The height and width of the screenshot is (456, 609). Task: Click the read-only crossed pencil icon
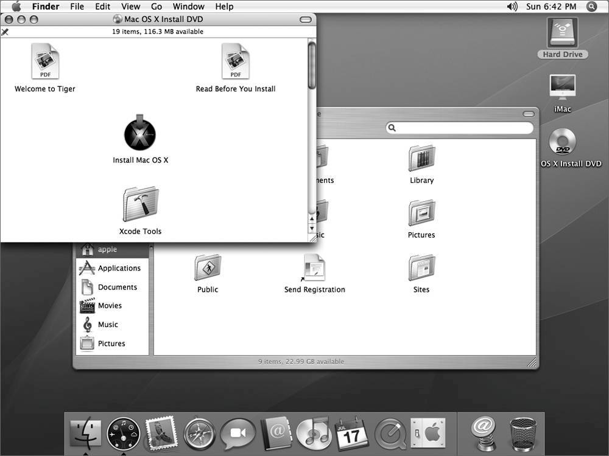5,32
